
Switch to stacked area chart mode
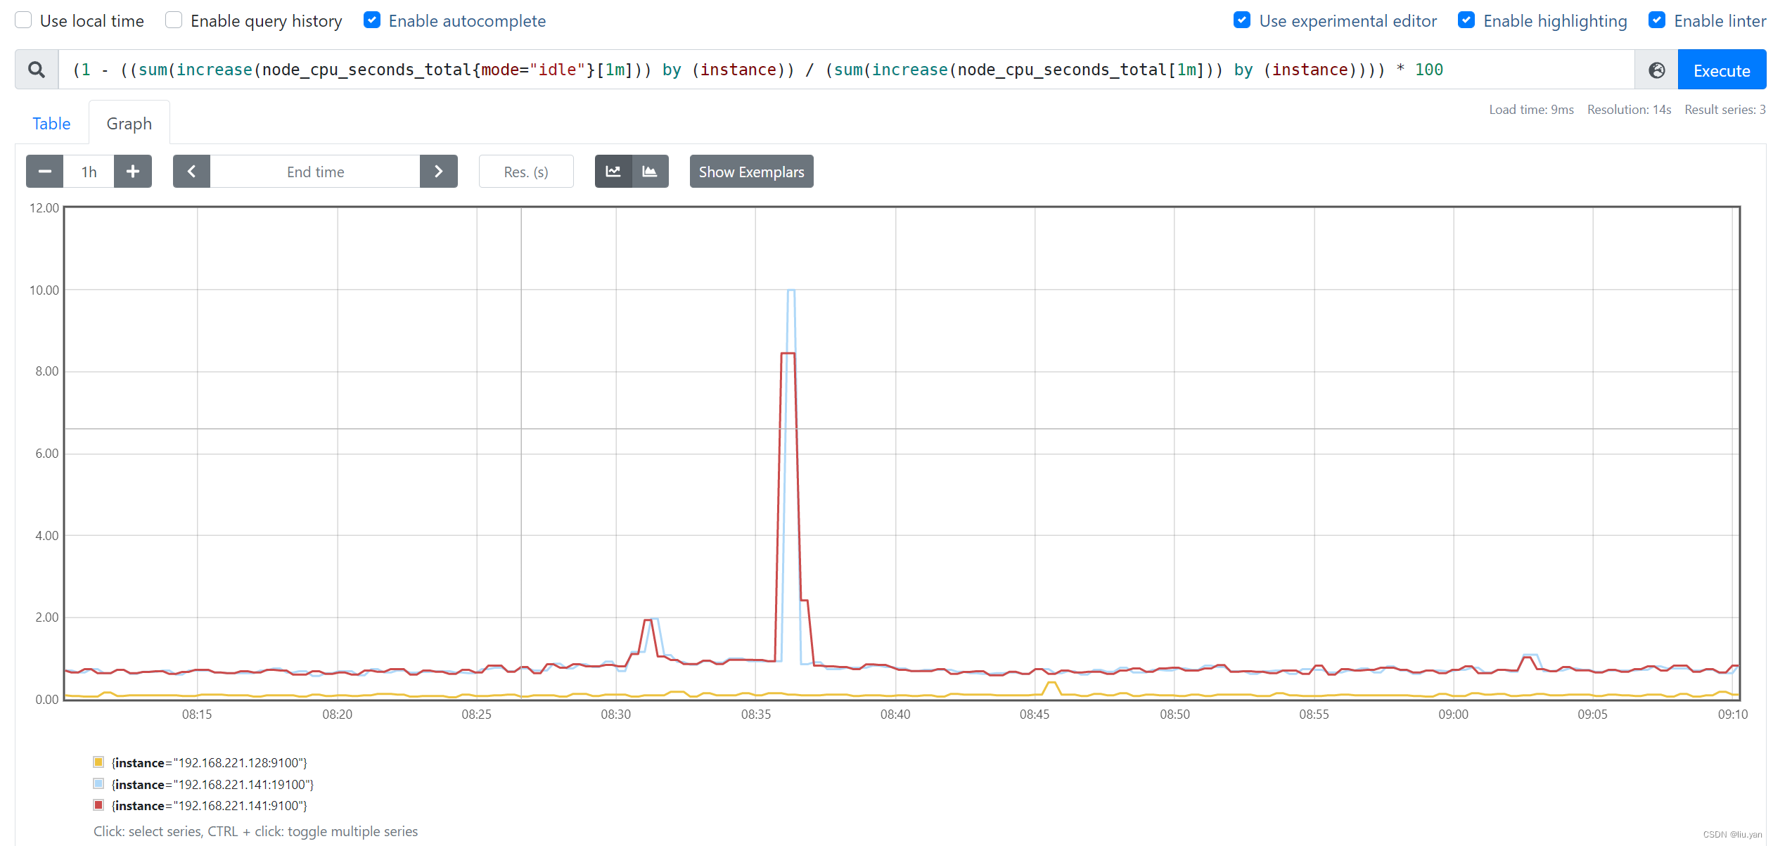coord(650,172)
